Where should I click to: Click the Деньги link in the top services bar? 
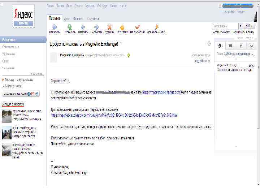pyautogui.click(x=79, y=6)
